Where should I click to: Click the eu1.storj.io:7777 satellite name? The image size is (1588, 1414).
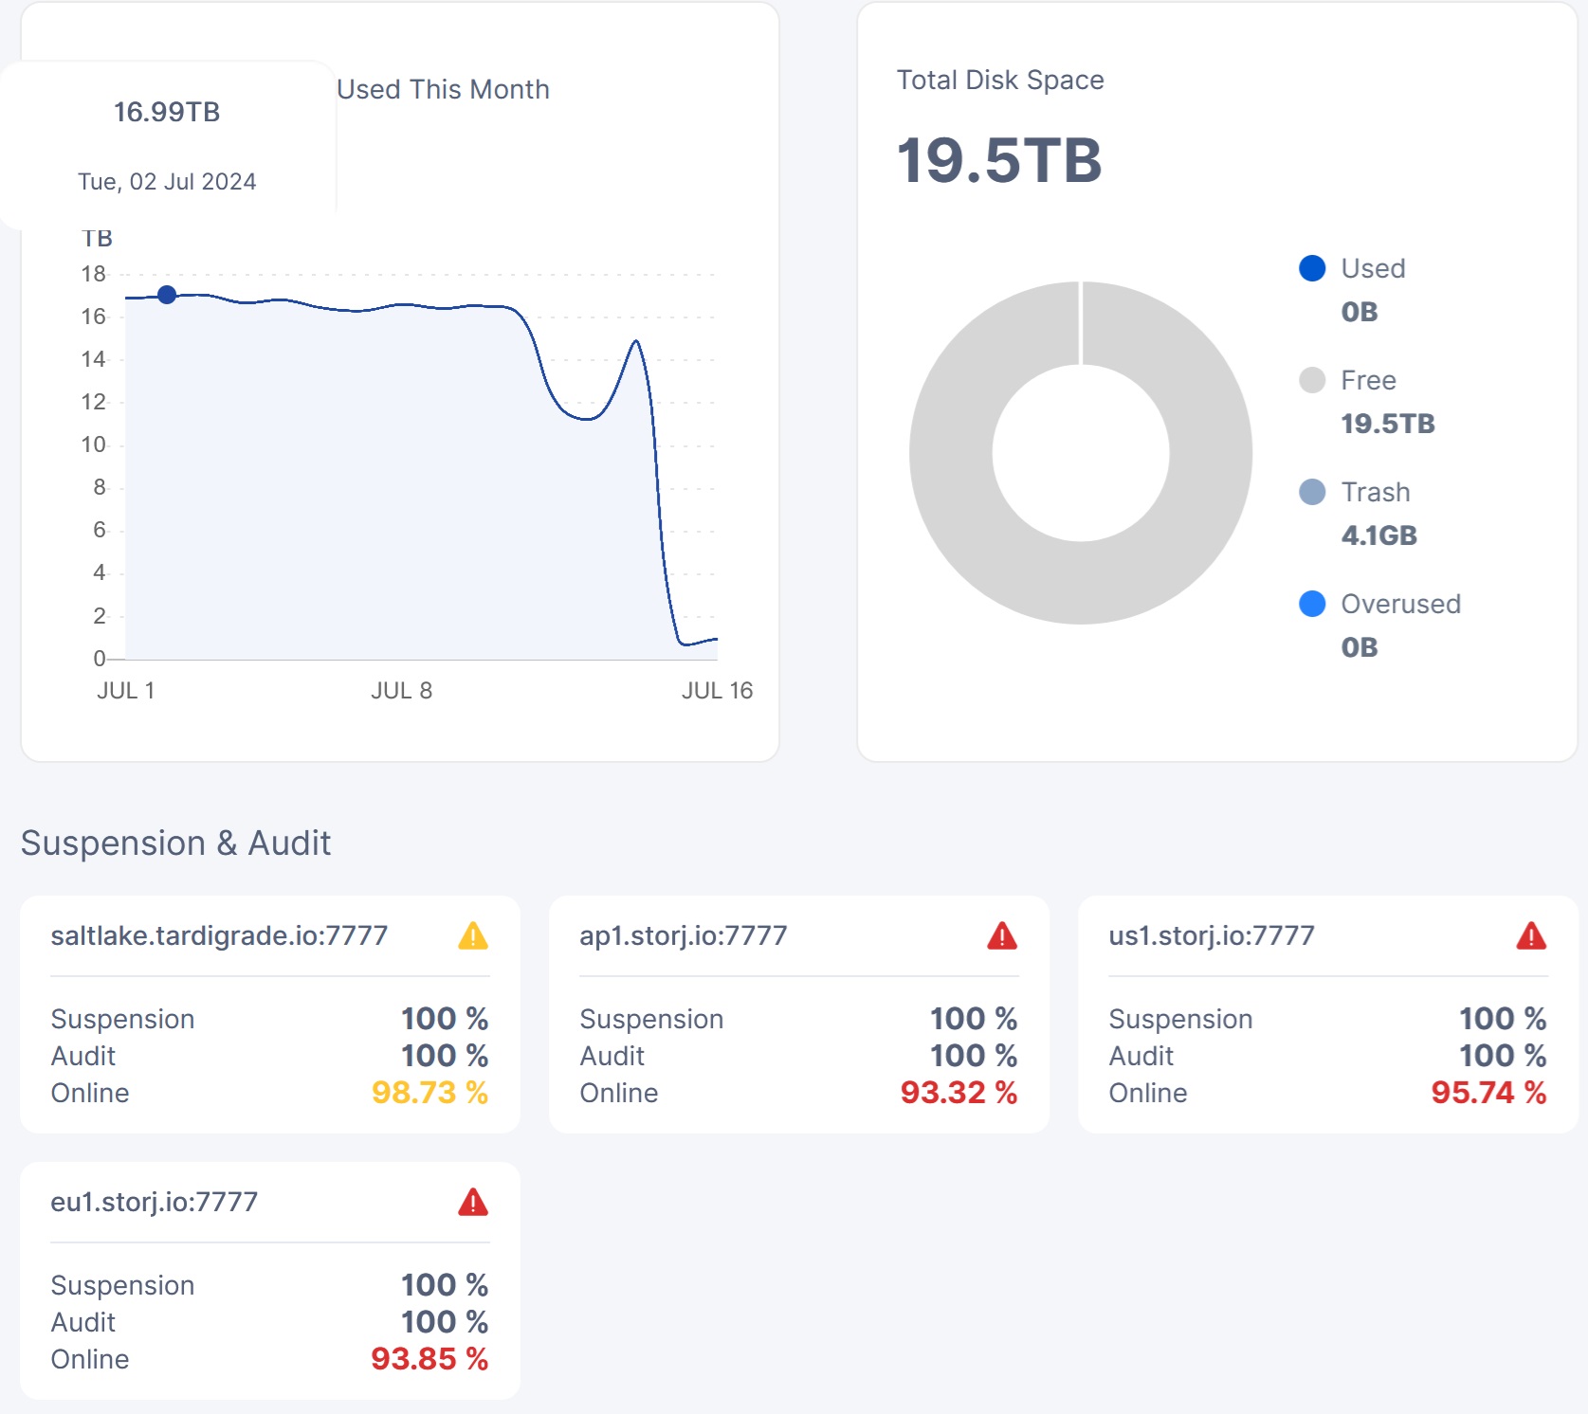pyautogui.click(x=154, y=1202)
